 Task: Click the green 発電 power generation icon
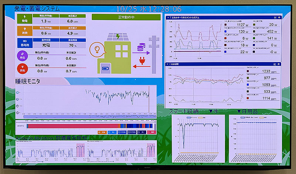tap(24, 19)
